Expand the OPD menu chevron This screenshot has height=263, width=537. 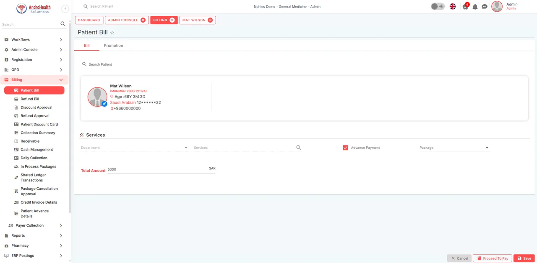[61, 70]
